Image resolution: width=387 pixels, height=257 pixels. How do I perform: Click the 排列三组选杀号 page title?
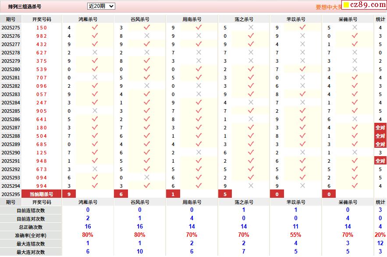coord(25,7)
